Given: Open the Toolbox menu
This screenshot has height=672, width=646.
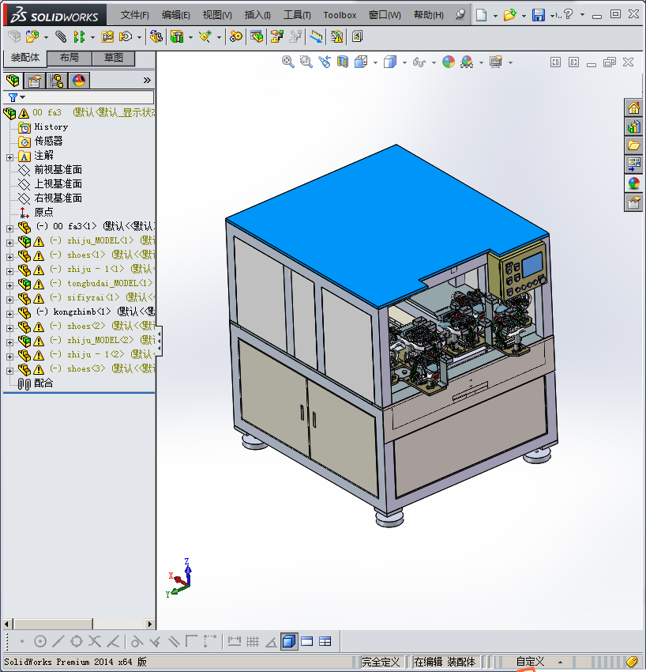Looking at the screenshot, I should (x=340, y=15).
